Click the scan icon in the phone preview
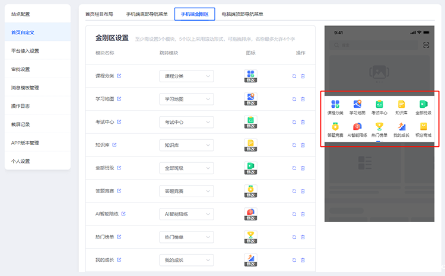 pos(425,45)
